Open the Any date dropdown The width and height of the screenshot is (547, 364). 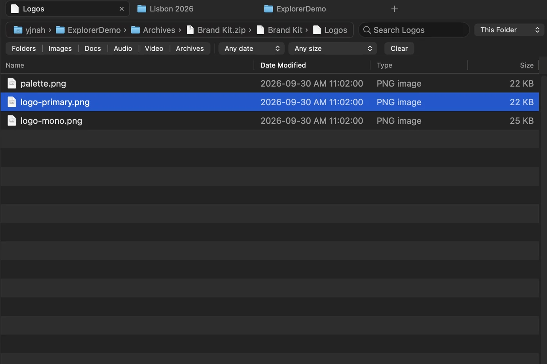252,48
